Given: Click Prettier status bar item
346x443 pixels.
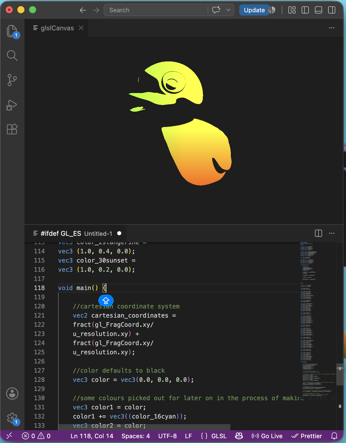Looking at the screenshot, I should tap(307, 436).
